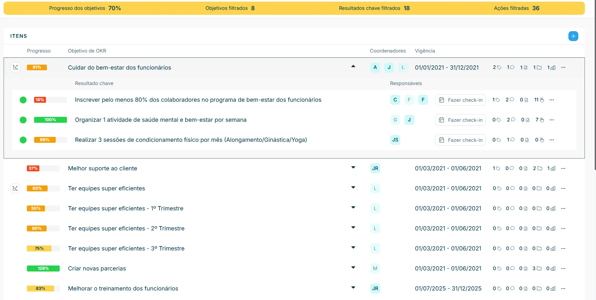
Task: Click the Progresso column header
Action: click(x=39, y=51)
